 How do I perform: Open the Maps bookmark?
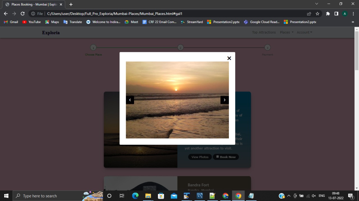52,22
